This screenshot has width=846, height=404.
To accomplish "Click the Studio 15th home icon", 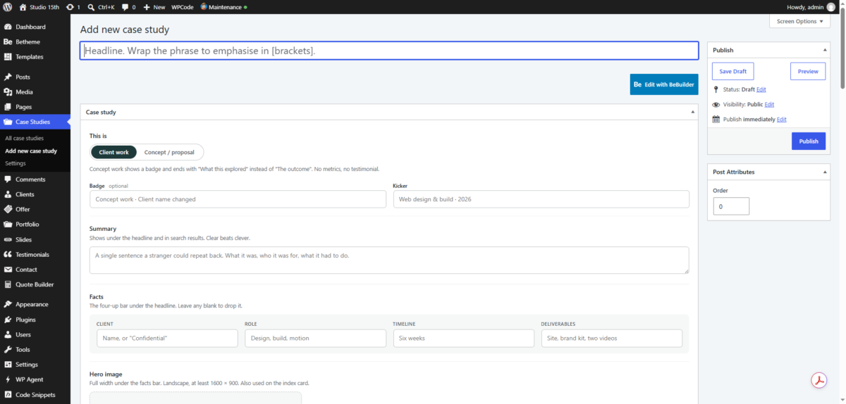I will click(x=23, y=6).
